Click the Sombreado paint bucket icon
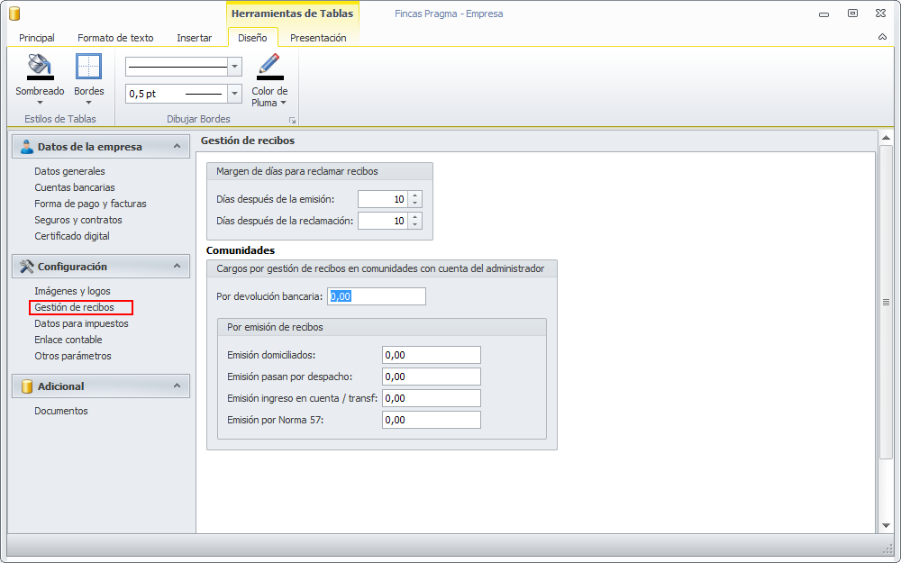The height and width of the screenshot is (563, 901). coord(40,68)
